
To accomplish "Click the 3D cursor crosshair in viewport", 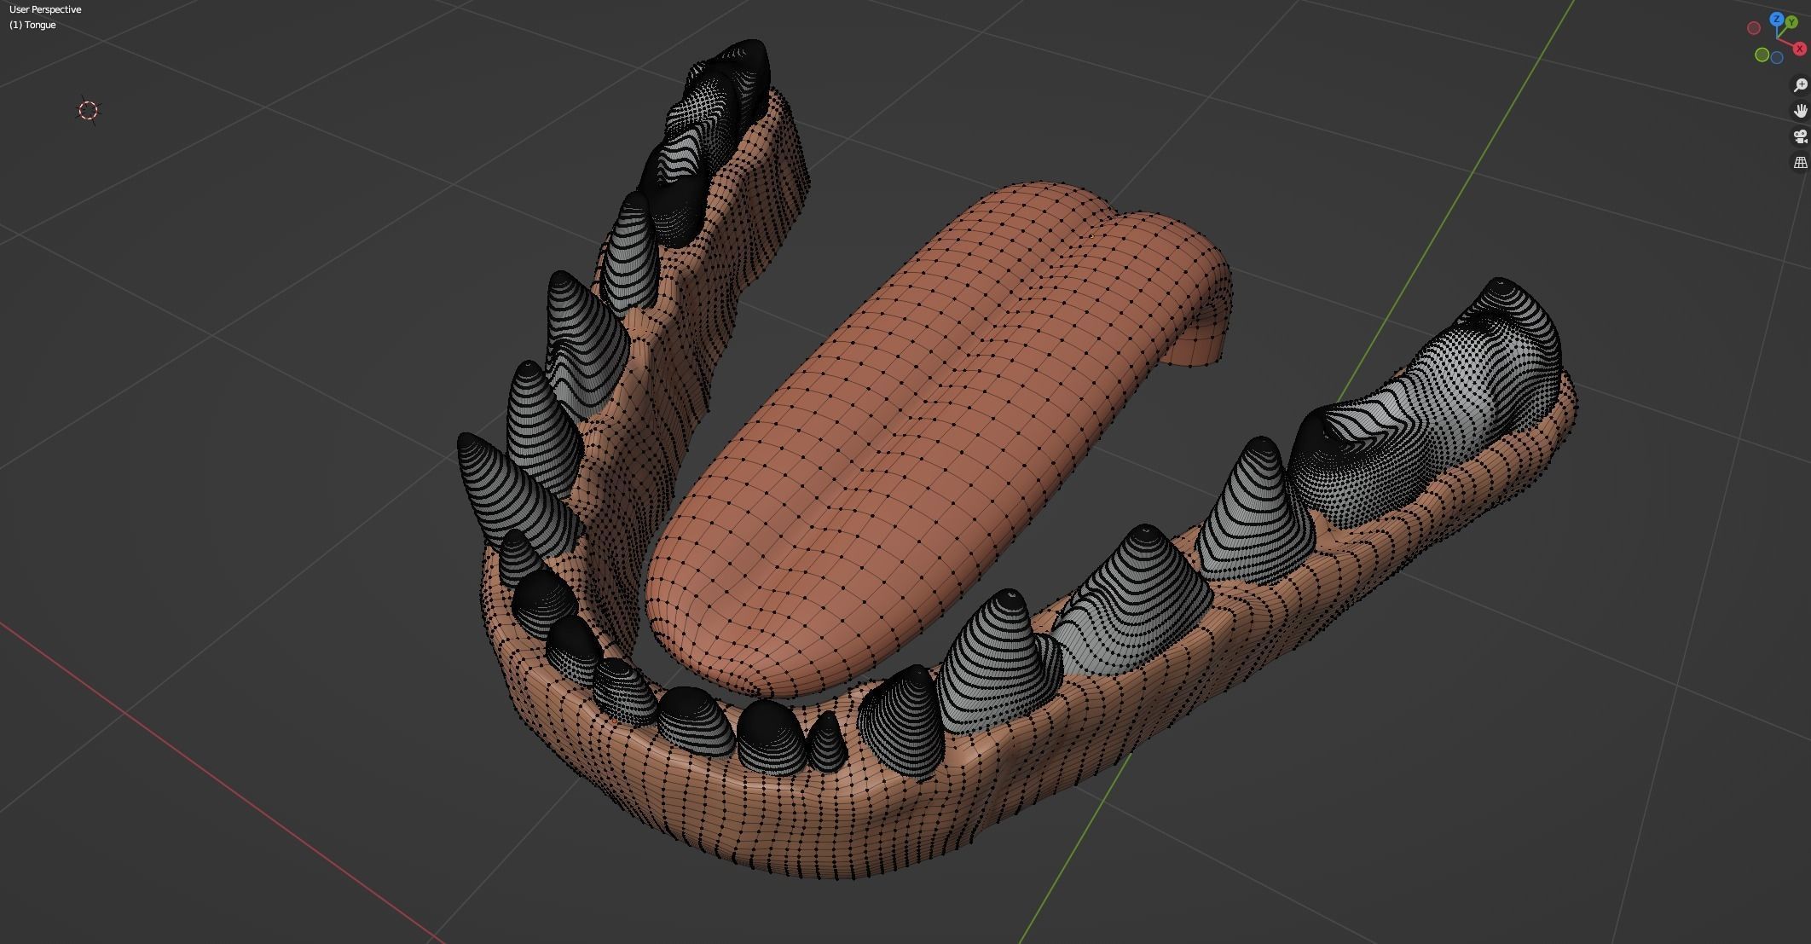I will coord(89,110).
